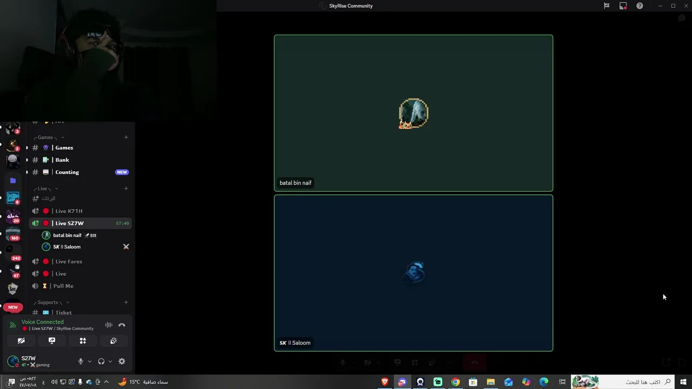Collapse the Games category
The width and height of the screenshot is (692, 389).
pos(49,137)
